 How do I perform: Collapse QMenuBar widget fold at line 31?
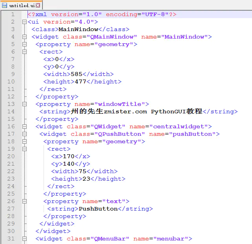click(x=24, y=238)
